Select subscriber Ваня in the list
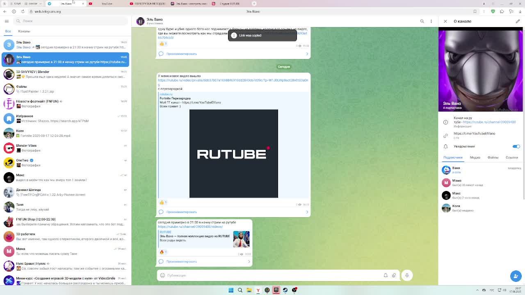Image resolution: width=525 pixels, height=295 pixels. tap(481, 170)
